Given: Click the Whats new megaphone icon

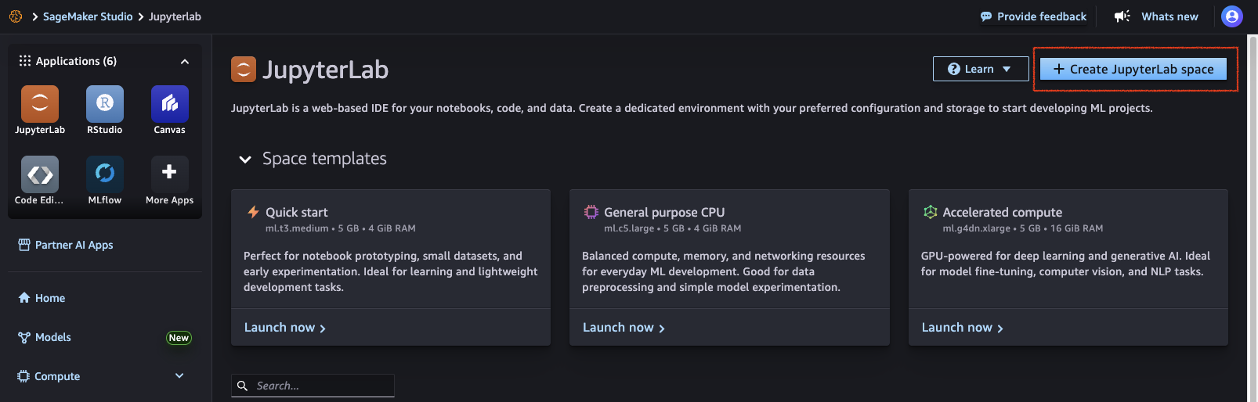Looking at the screenshot, I should click(x=1122, y=16).
